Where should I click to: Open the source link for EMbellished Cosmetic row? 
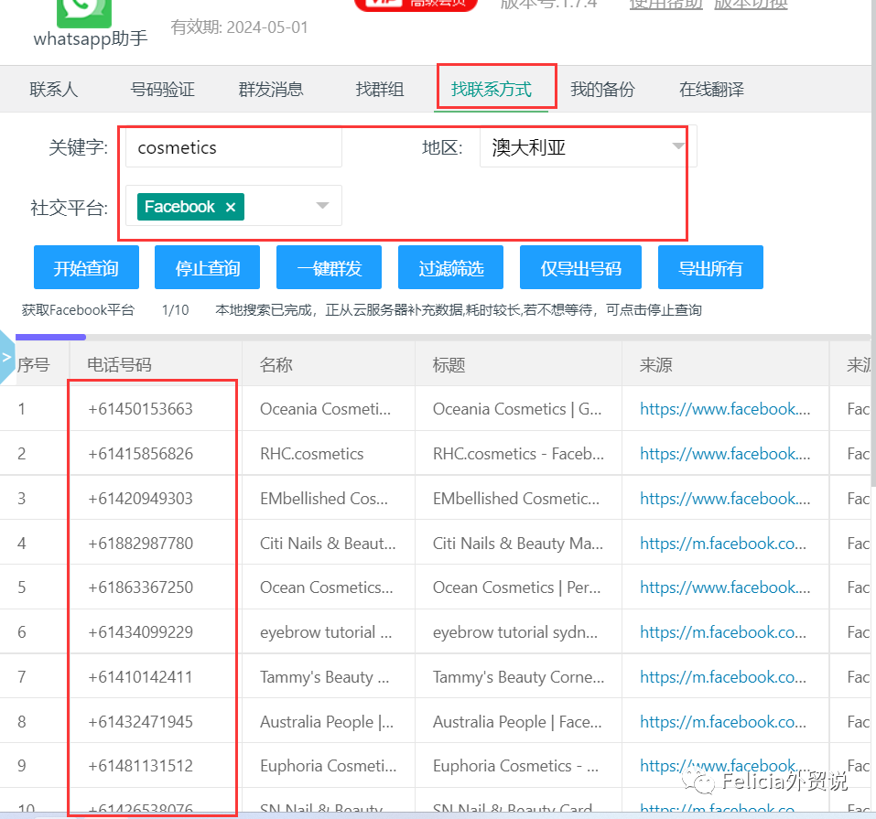(x=725, y=499)
